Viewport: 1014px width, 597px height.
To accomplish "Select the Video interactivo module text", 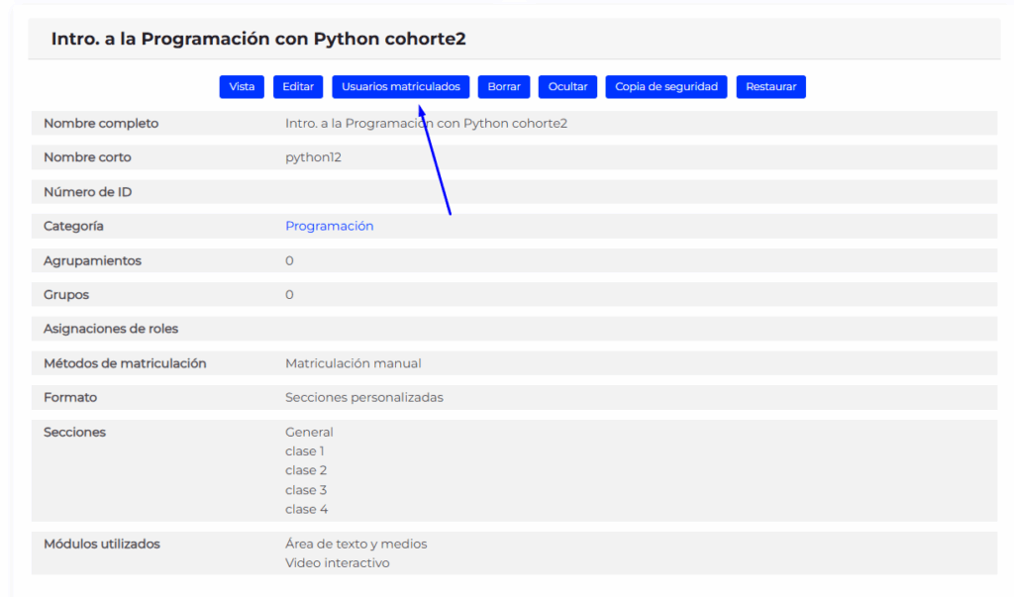I will tap(337, 563).
